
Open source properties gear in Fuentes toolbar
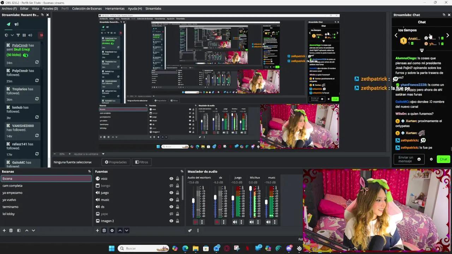(x=112, y=230)
